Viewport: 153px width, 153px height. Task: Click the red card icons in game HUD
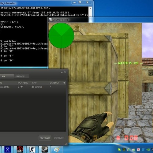pyautogui.click(x=131, y=138)
